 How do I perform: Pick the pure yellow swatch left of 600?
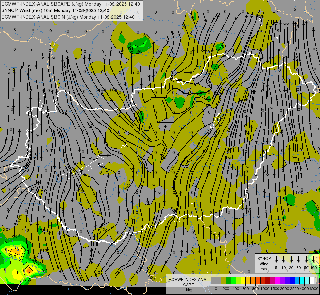pos(243,280)
